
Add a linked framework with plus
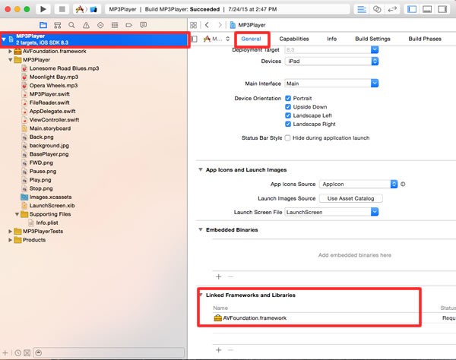coord(218,350)
